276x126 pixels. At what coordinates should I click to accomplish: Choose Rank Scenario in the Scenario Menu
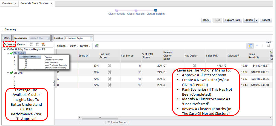51,62
